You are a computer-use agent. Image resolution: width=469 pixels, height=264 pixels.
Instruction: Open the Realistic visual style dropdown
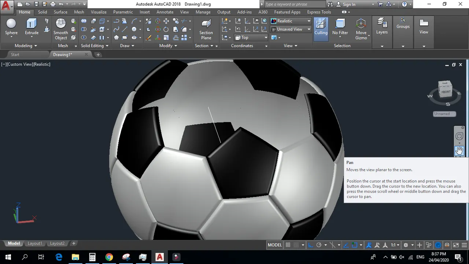pos(291,21)
